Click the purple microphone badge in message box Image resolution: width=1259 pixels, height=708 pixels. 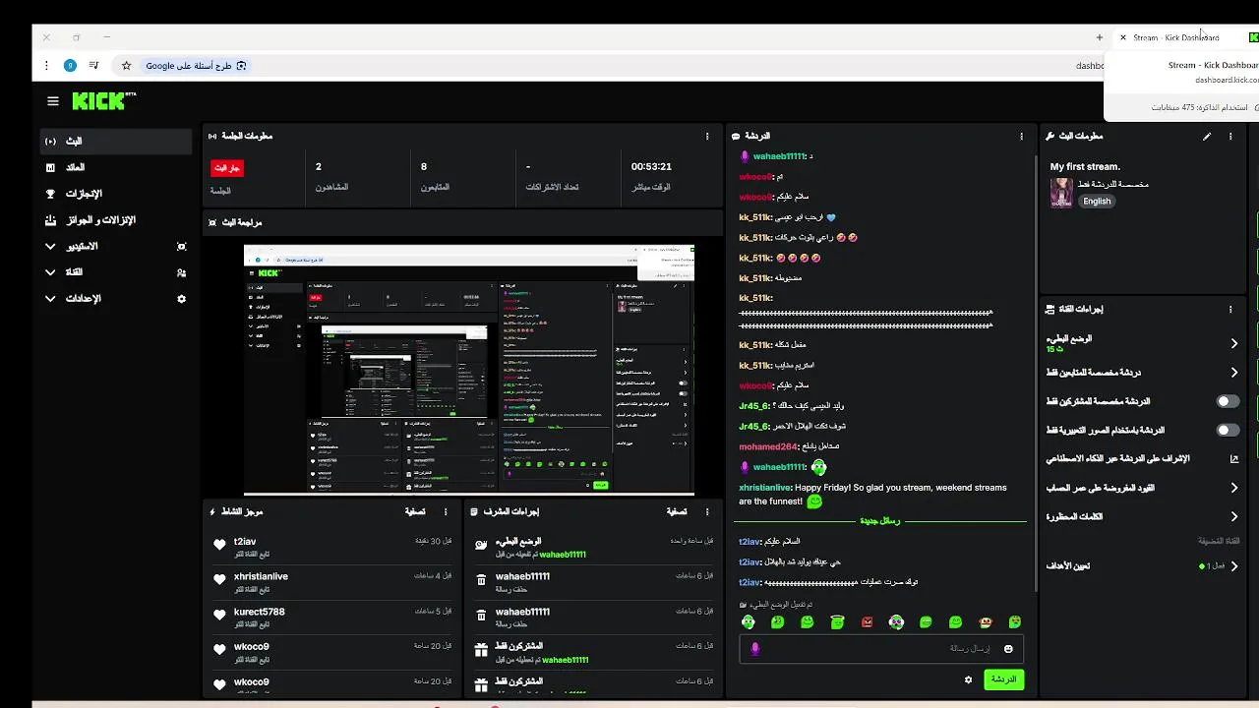click(x=755, y=649)
